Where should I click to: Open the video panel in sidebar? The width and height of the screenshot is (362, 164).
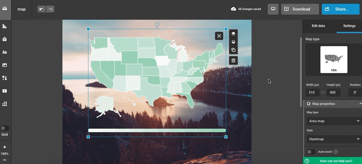click(5, 91)
